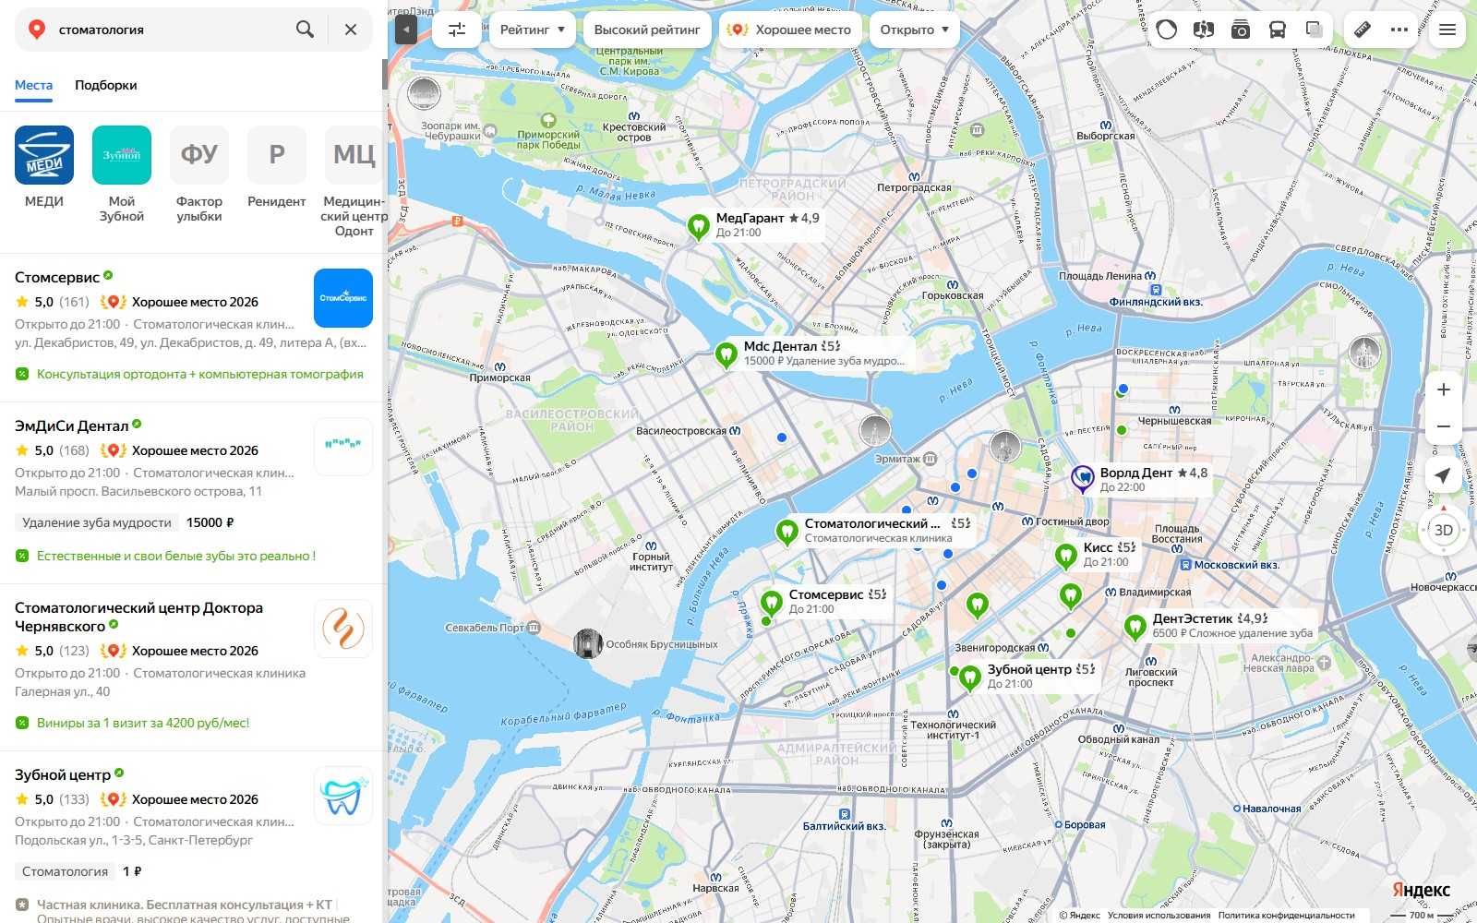Toggle the Высокий рейтинг filter chip
The width and height of the screenshot is (1477, 923).
click(647, 30)
